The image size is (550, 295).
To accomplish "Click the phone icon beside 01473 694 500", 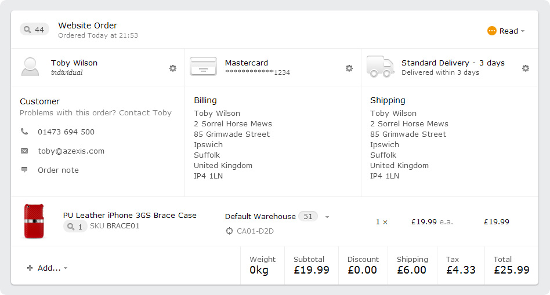I will tap(24, 132).
